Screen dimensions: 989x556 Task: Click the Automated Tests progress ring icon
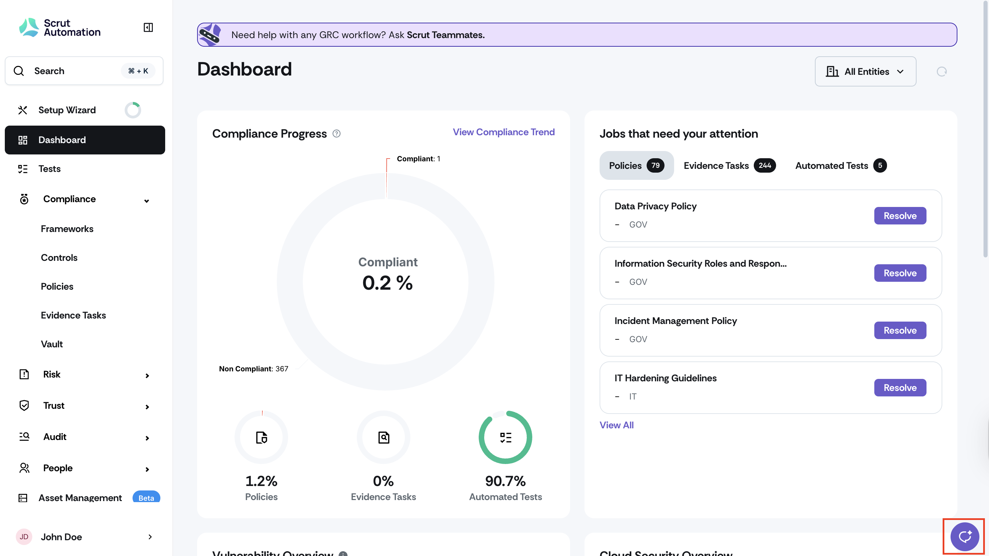point(505,438)
